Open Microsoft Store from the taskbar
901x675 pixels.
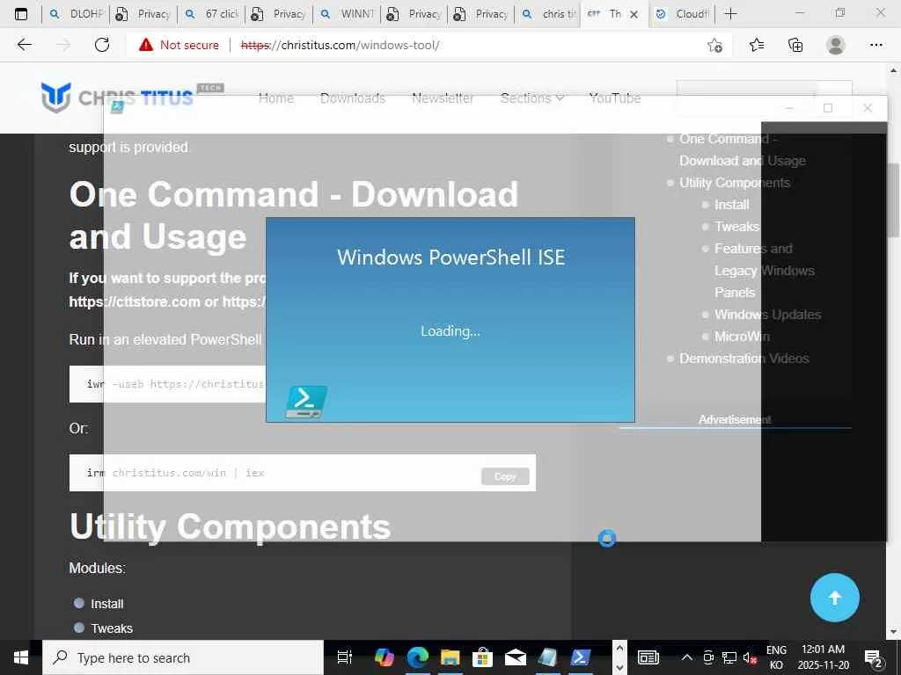[483, 657]
